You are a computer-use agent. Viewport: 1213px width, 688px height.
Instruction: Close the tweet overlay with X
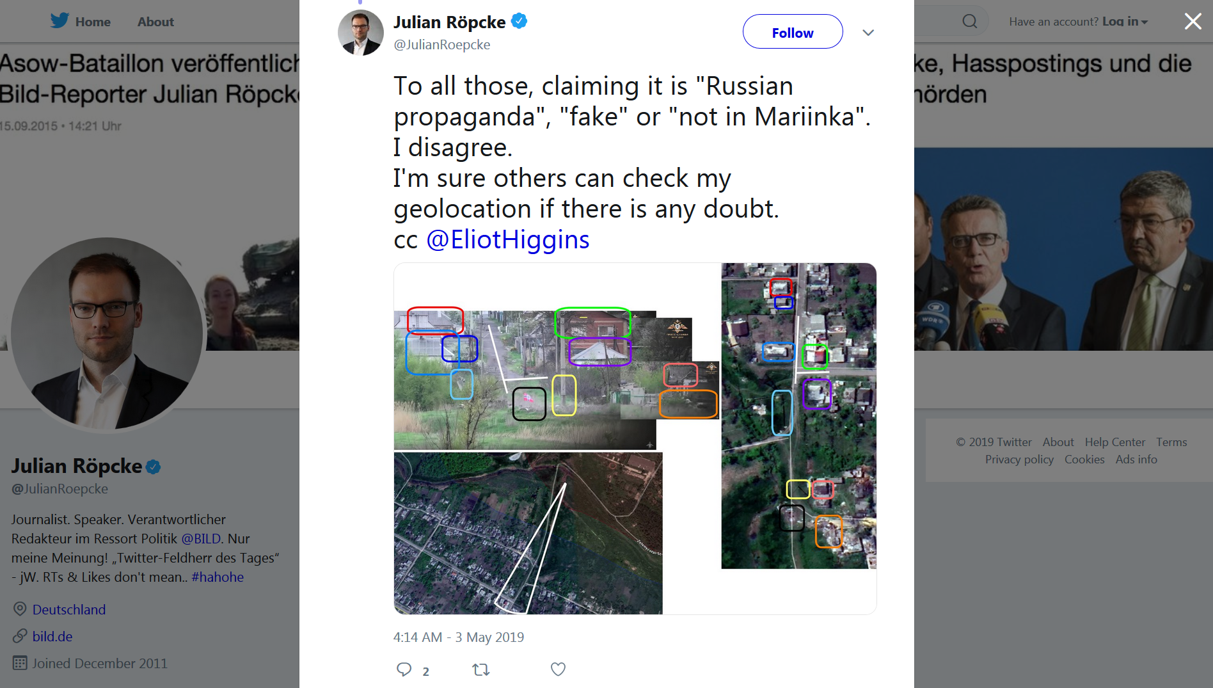point(1193,21)
